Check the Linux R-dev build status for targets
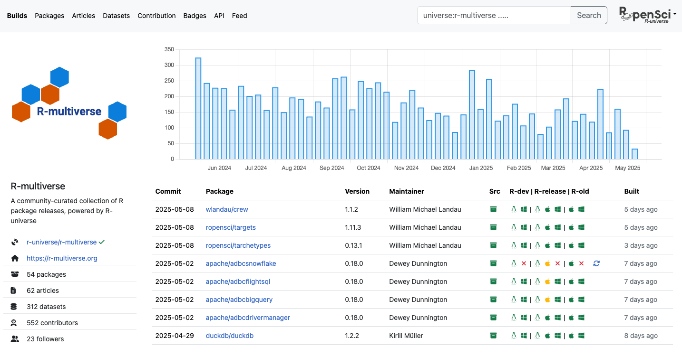This screenshot has width=682, height=347. point(514,227)
